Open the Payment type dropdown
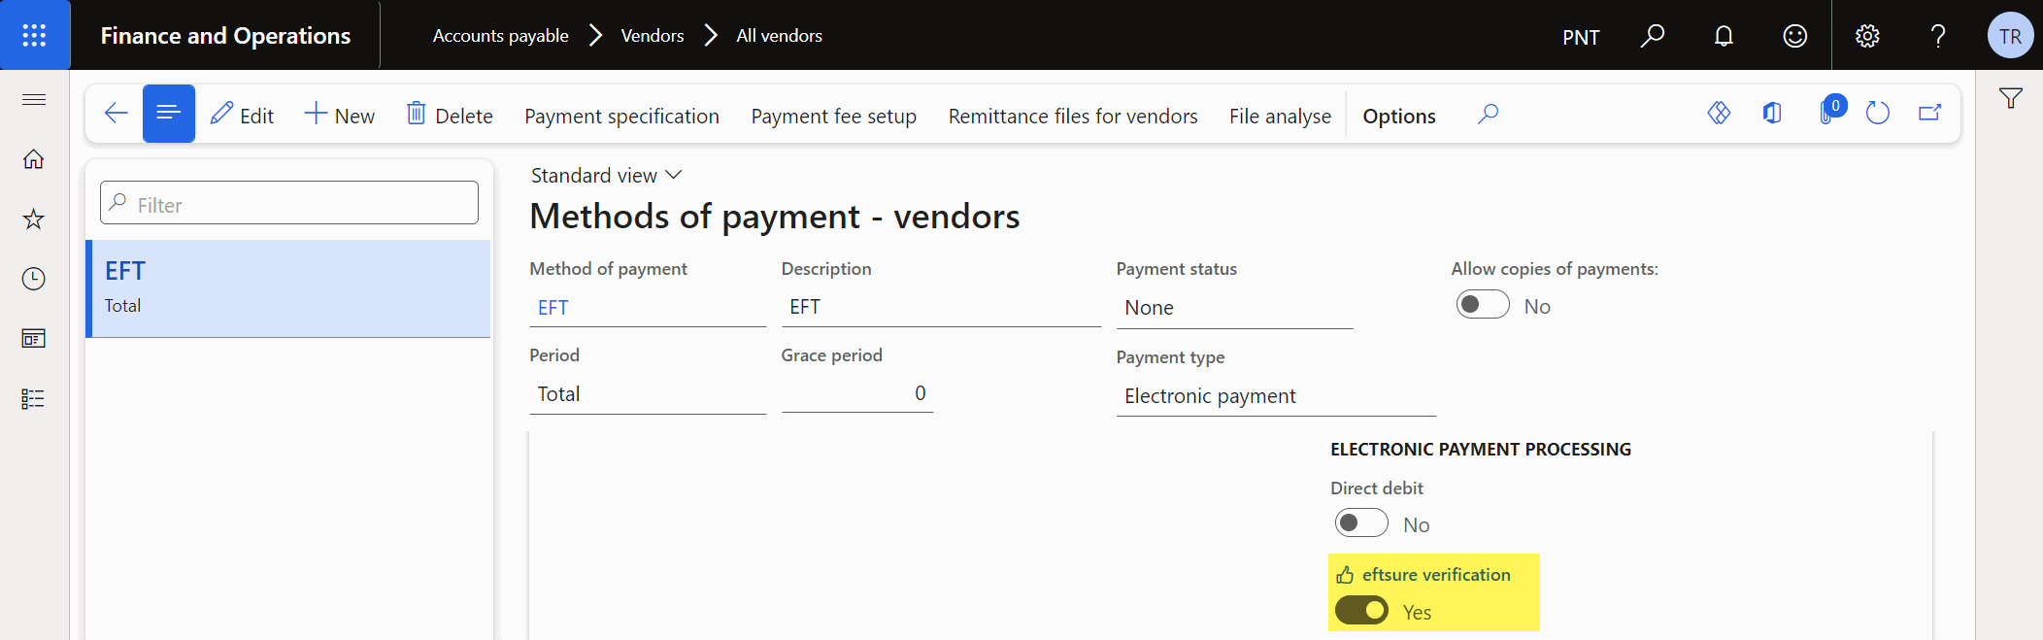The height and width of the screenshot is (640, 2043). pos(1276,396)
